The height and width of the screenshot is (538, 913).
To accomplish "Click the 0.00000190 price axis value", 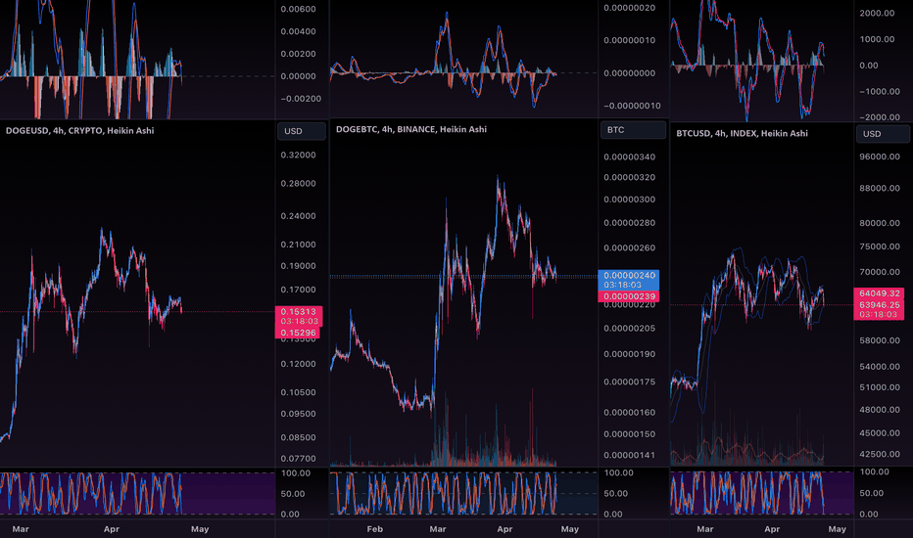I will tap(630, 354).
